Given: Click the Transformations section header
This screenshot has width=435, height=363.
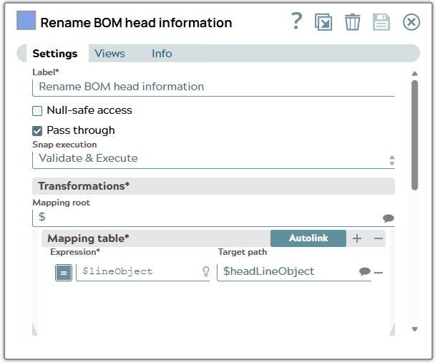Looking at the screenshot, I should (213, 186).
